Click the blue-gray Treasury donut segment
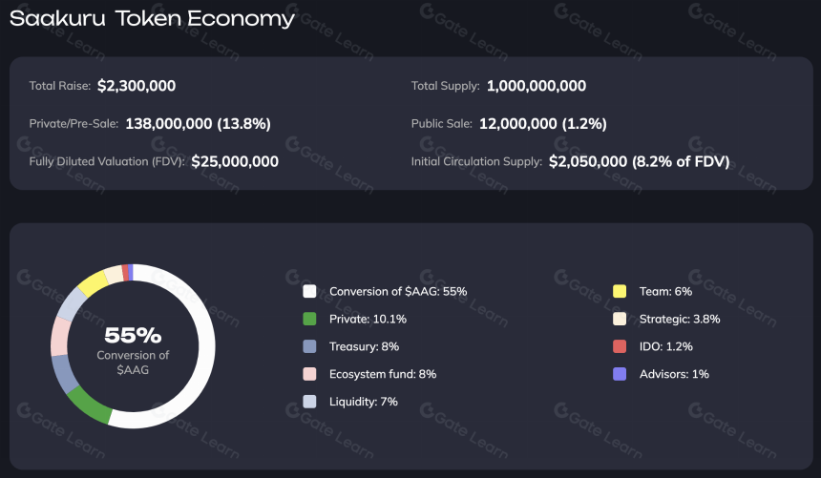The width and height of the screenshot is (821, 478). pos(64,374)
